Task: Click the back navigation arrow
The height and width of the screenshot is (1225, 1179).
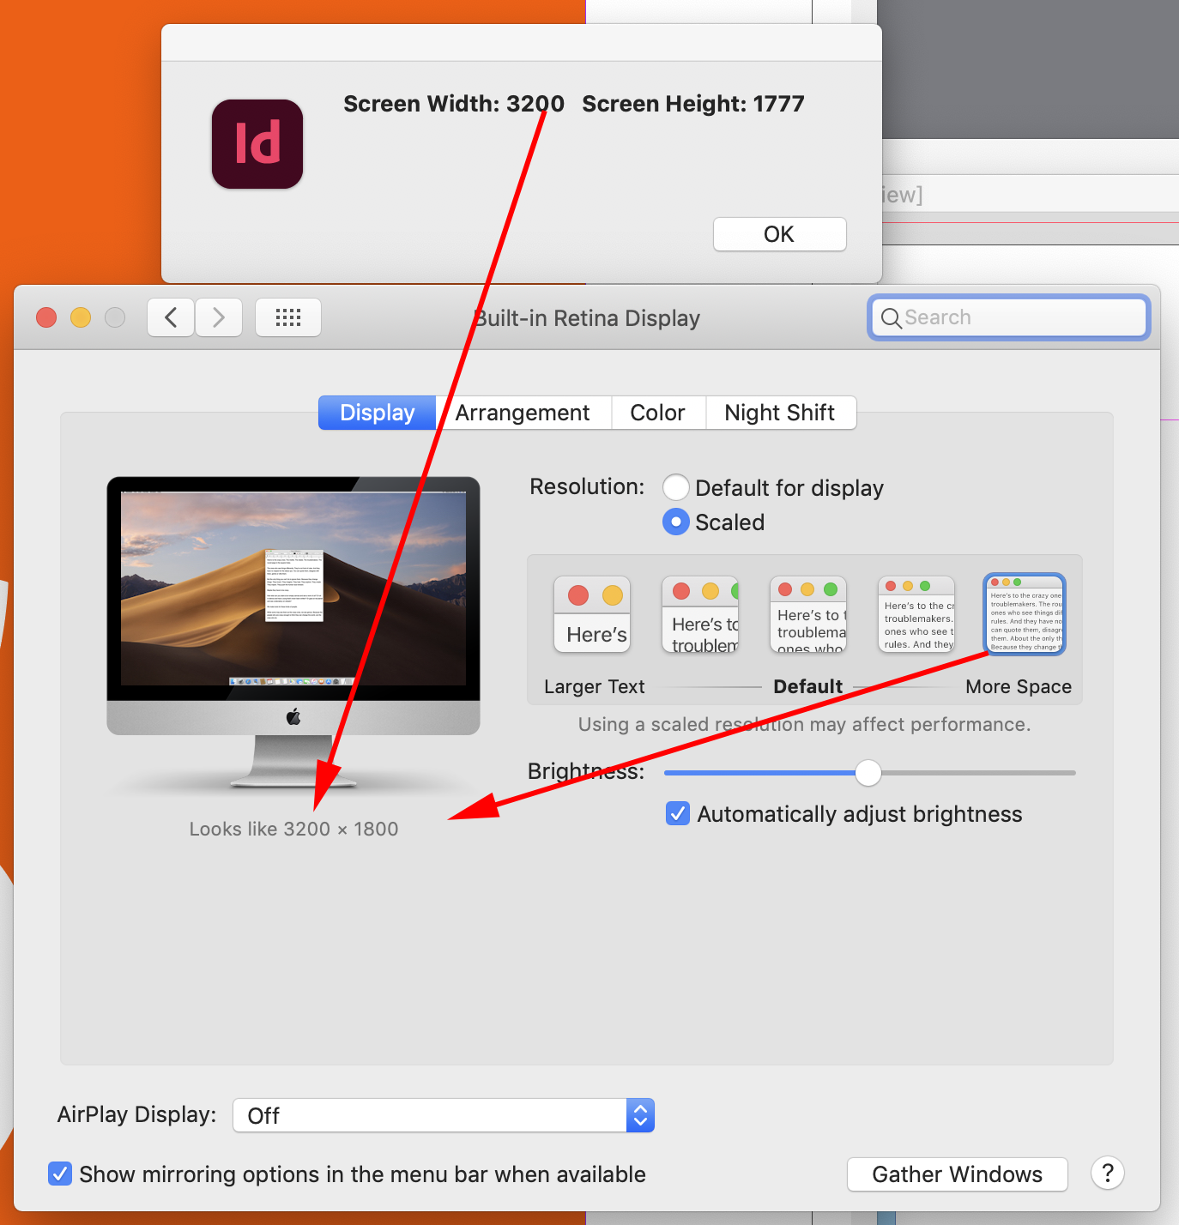Action: pos(170,317)
